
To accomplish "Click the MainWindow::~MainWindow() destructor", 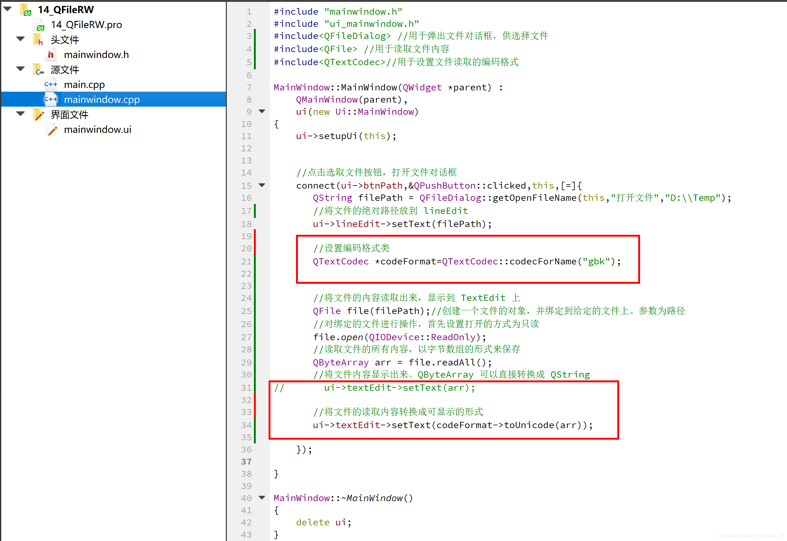I will pos(343,498).
